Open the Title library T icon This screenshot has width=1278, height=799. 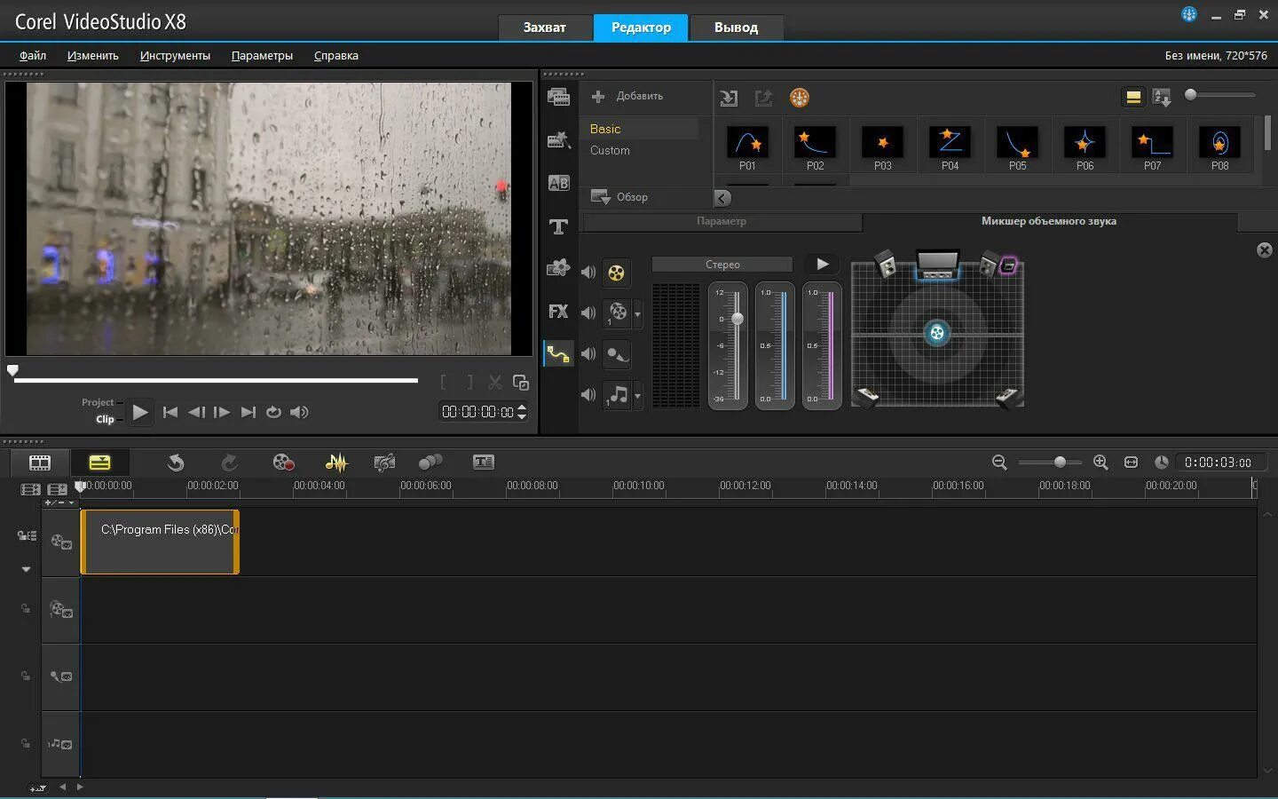click(558, 227)
